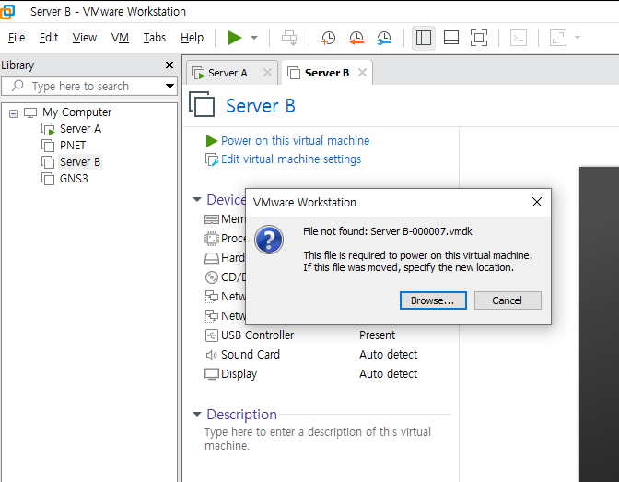Click the stretch guest display icon
The width and height of the screenshot is (619, 482).
point(558,38)
